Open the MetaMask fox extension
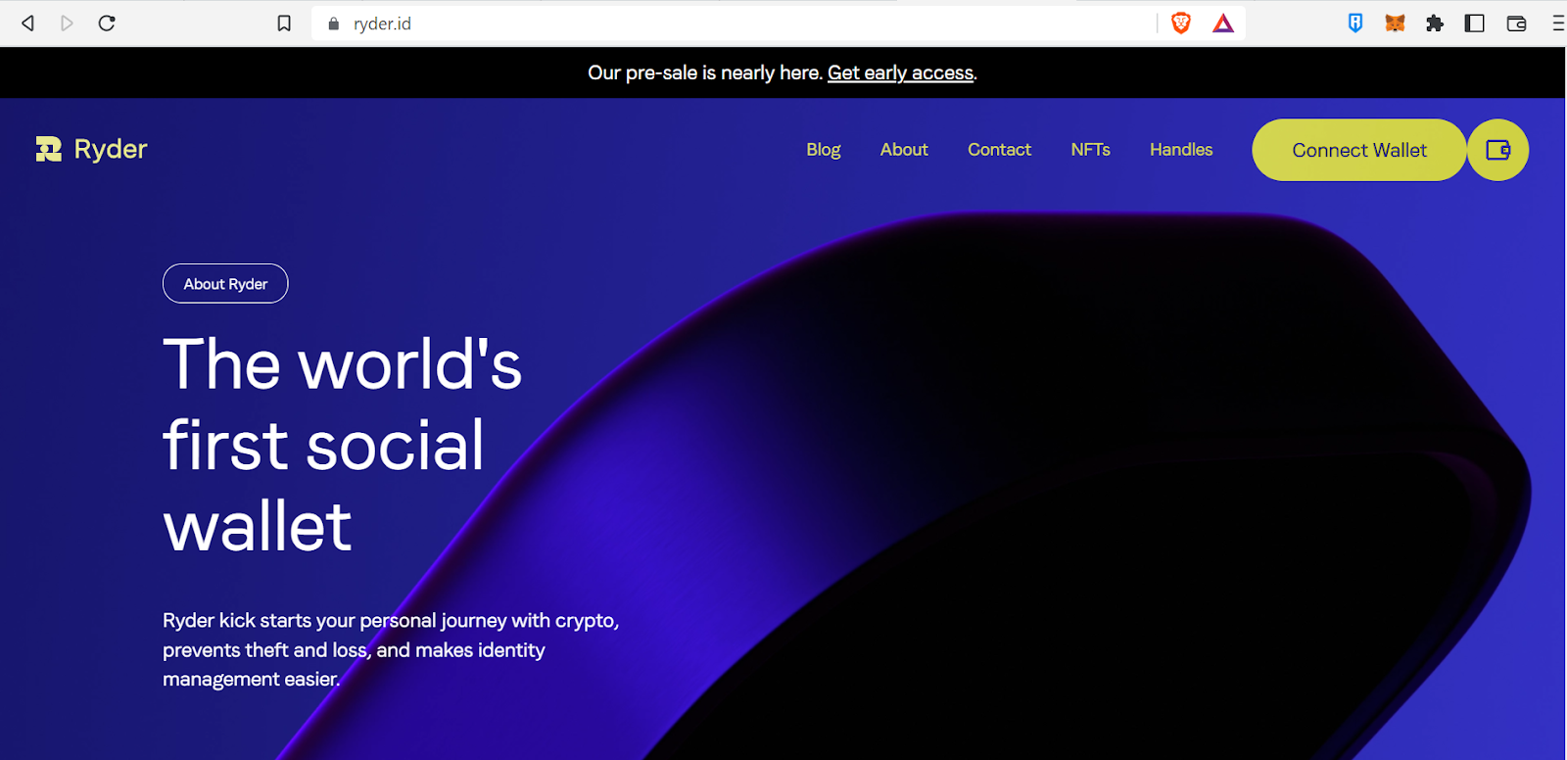Viewport: 1567px width, 760px height. click(1396, 24)
